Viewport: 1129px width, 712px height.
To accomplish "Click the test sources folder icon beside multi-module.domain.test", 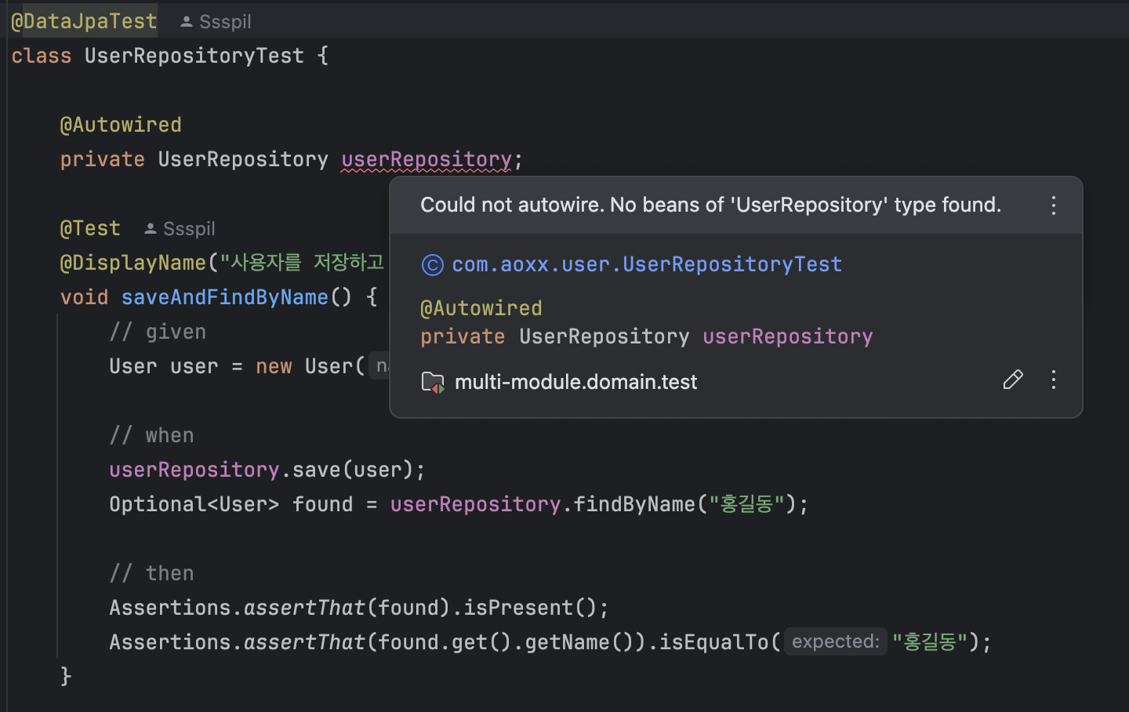I will click(x=433, y=382).
